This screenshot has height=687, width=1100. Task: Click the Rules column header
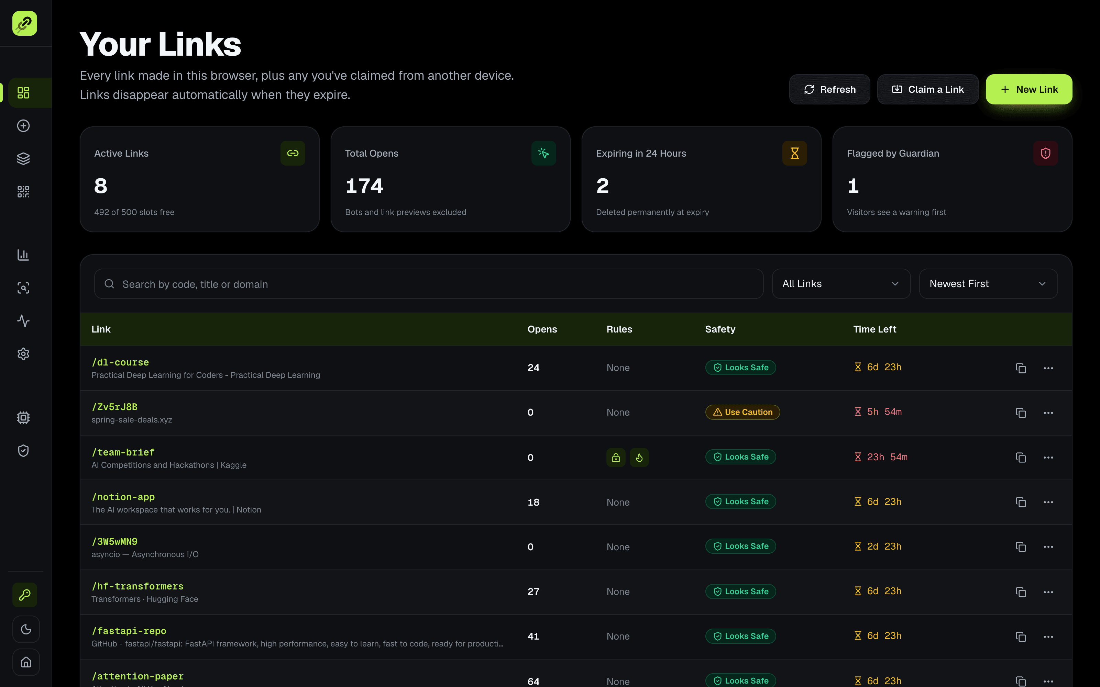pos(619,329)
